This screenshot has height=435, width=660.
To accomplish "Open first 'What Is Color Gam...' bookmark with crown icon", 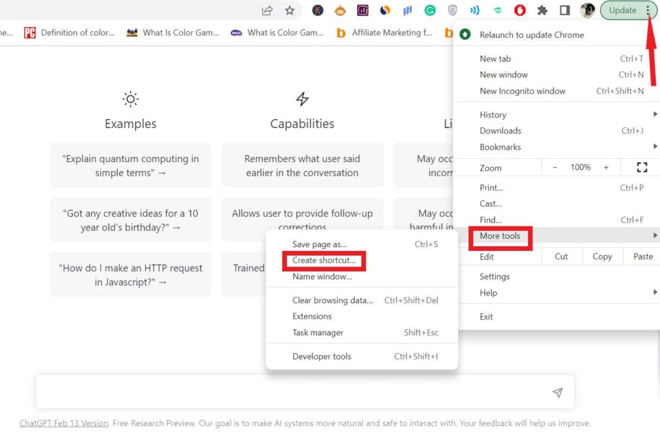I will [x=173, y=33].
